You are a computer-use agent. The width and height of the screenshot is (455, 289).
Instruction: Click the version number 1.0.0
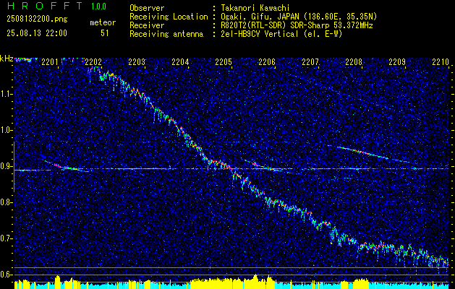point(98,7)
